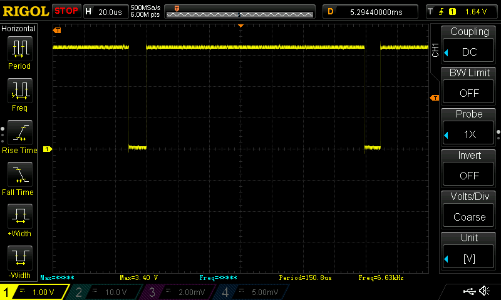Viewport: 501px width, 300px height.
Task: Click the Max=3.40 V measurement
Action: 138,277
